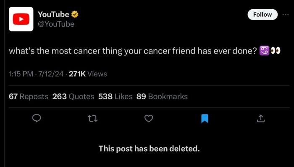Screen dimensions: 294x167
Task: Open the YouTube profile avatar
Action: [x=21, y=19]
